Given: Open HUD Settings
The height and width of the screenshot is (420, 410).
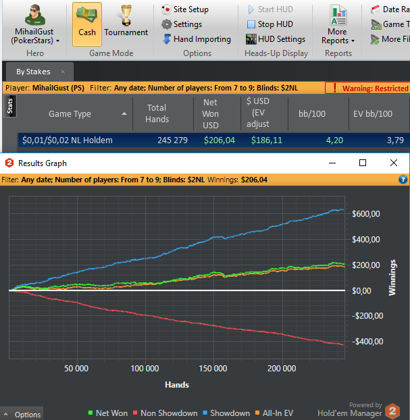Looking at the screenshot, I should pyautogui.click(x=276, y=39).
